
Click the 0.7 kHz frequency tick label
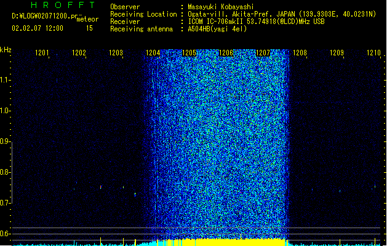tap(5, 203)
